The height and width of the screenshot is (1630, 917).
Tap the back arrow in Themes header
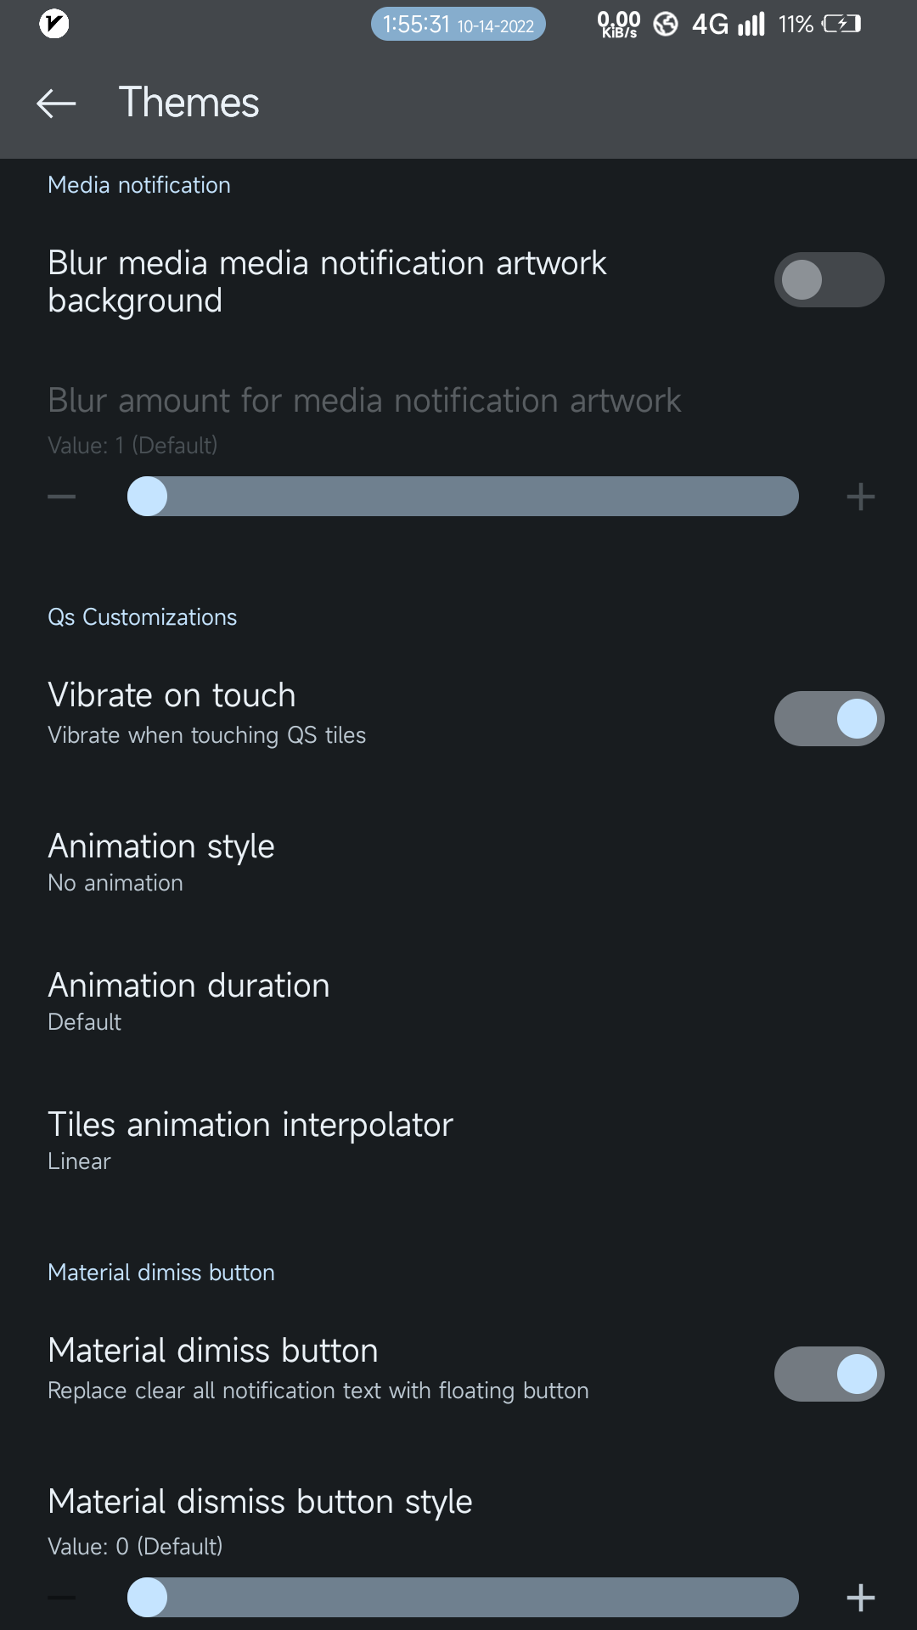[56, 104]
